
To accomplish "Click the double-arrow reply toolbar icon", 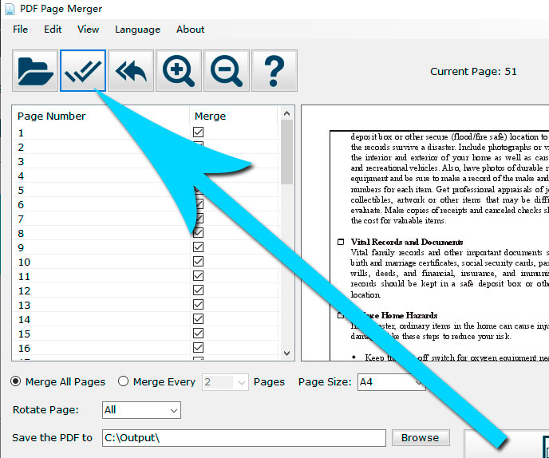I will (131, 71).
